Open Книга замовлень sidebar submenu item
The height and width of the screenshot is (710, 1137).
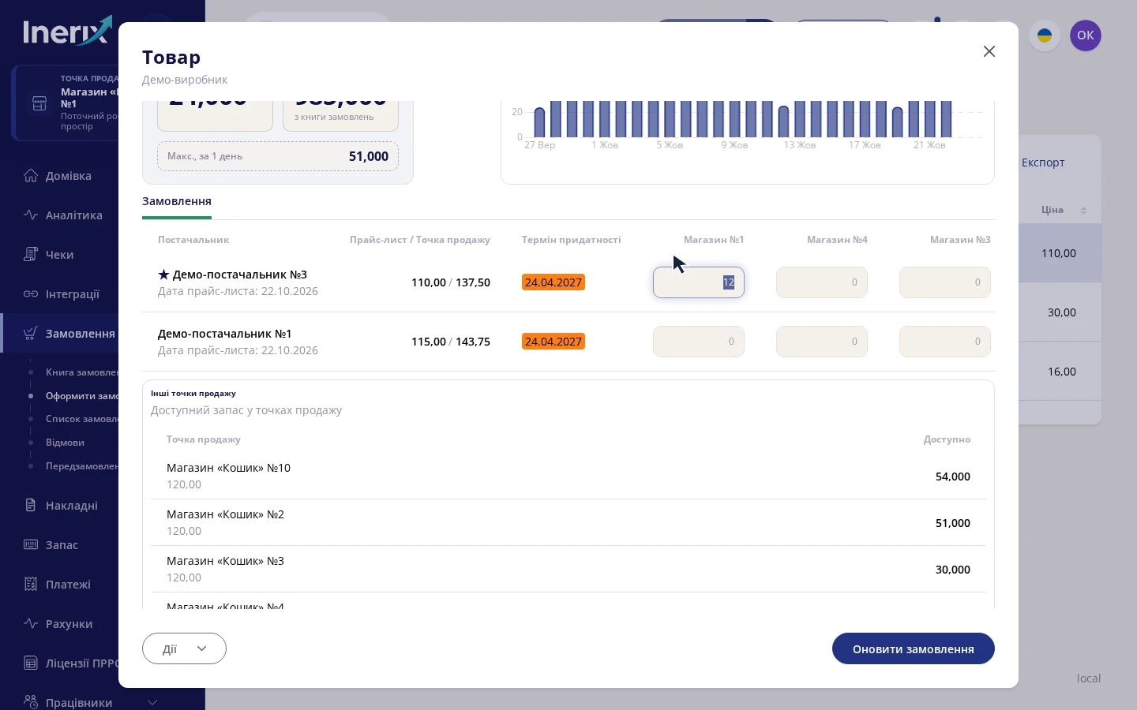point(82,372)
